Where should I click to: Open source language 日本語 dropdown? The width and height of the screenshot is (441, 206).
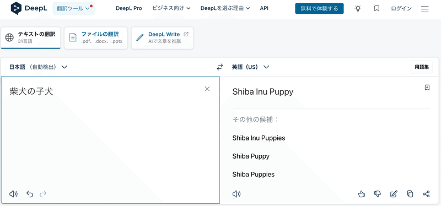pos(38,67)
